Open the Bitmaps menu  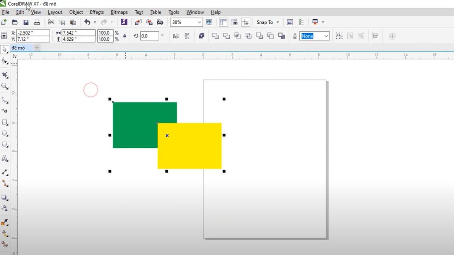tap(119, 12)
